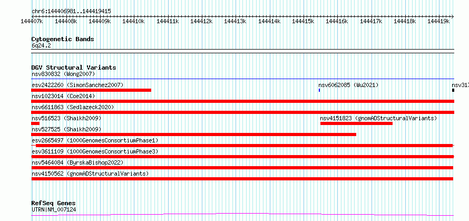
Task: Click the nsv527525 (Shaikh2009) label
Action: pyautogui.click(x=66, y=129)
